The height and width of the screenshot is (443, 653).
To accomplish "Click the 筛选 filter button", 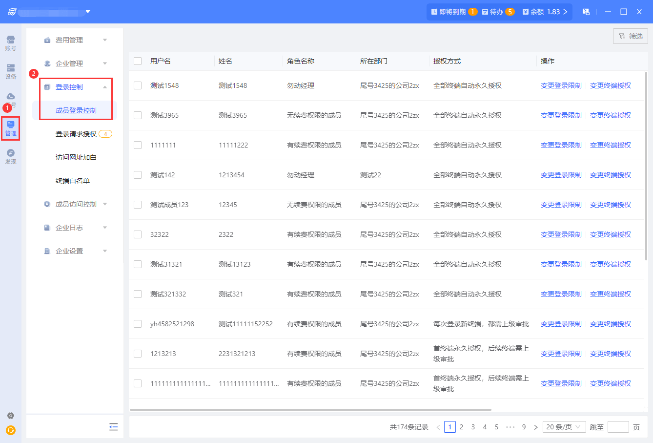I will 631,36.
